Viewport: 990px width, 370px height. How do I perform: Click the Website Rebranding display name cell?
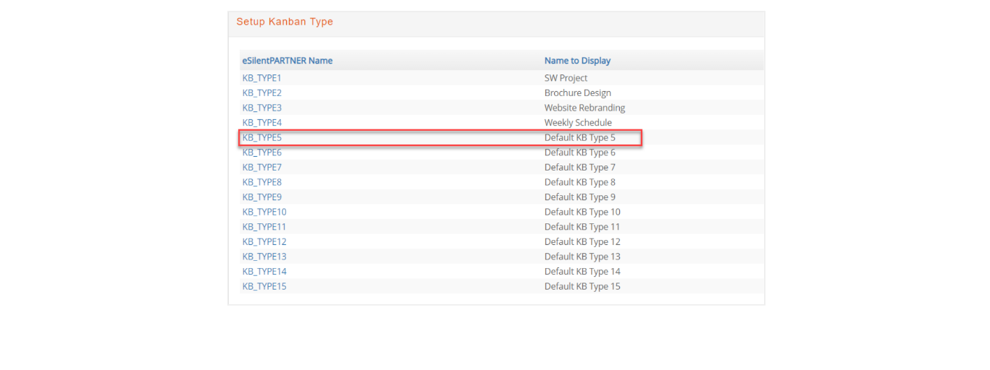point(584,108)
